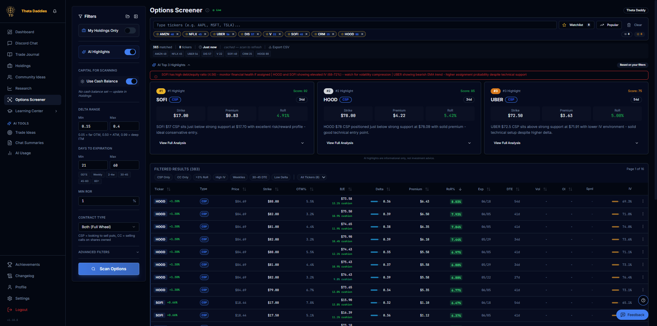Open Trade Journal page
Screen dimensions: 657x326
tap(33, 55)
